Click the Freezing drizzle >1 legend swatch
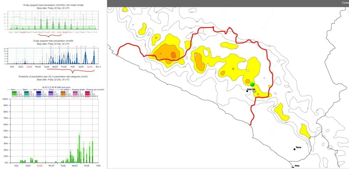This screenshot has height=169, width=349. tap(75, 92)
